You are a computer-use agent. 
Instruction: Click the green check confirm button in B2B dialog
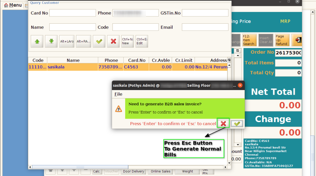(x=237, y=124)
